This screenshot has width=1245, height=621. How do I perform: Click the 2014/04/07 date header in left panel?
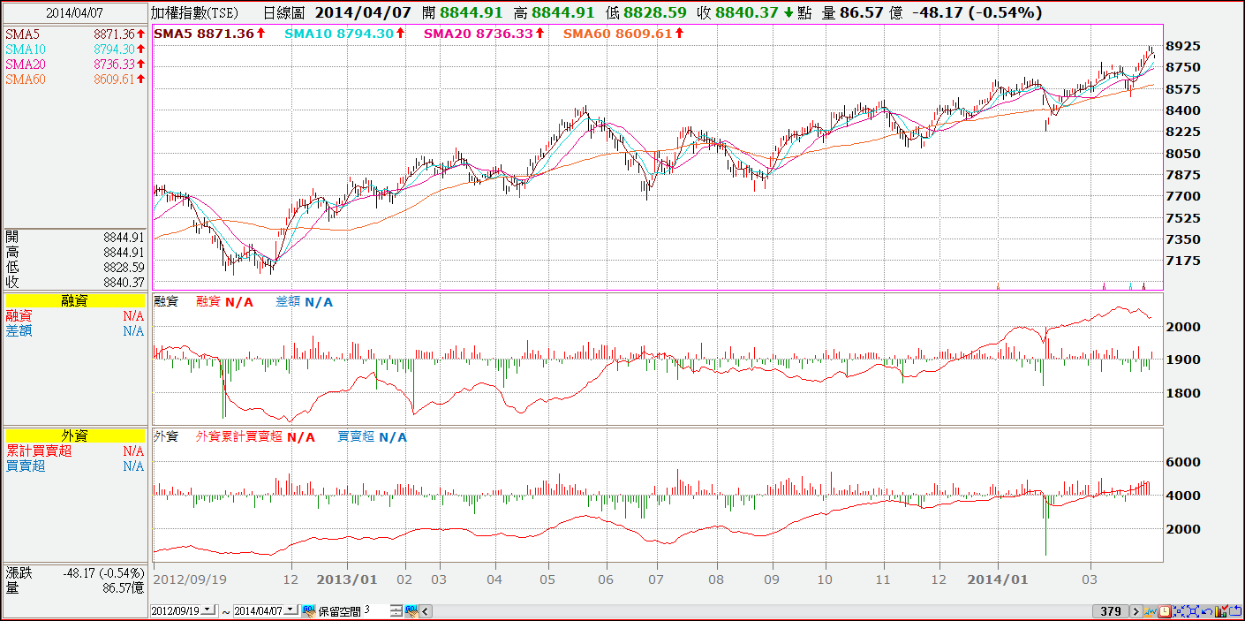pos(73,14)
